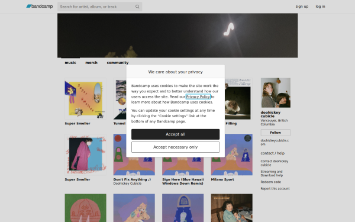Click Accept necessary only button
This screenshot has height=222, width=355.
coord(176,147)
